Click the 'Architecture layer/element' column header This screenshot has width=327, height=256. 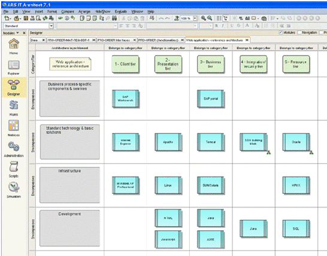click(x=69, y=48)
